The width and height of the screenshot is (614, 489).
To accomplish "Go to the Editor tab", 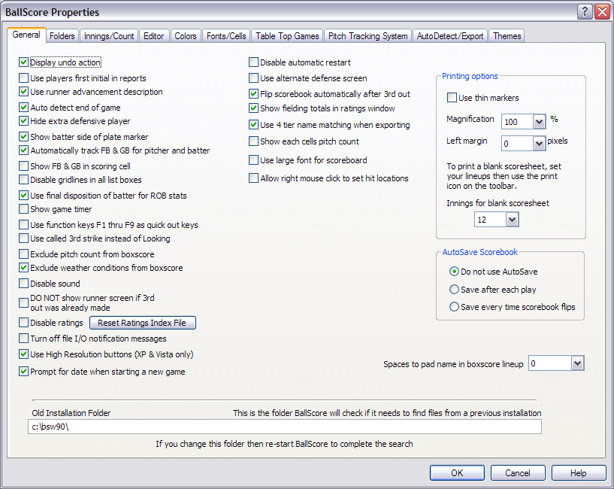I will pos(153,36).
